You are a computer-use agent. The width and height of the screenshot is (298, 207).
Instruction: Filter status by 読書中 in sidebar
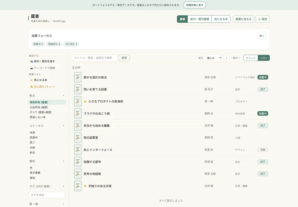coord(34,137)
